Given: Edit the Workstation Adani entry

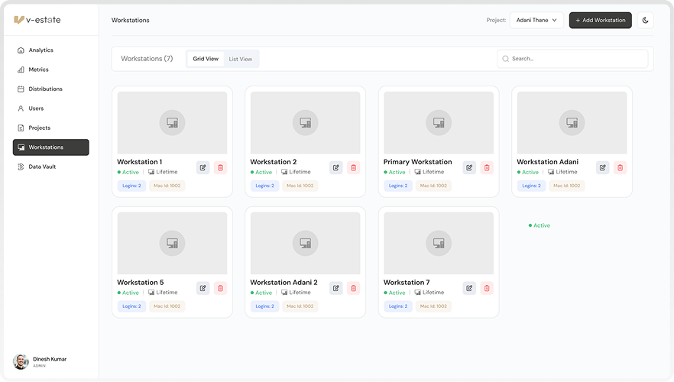Looking at the screenshot, I should point(603,167).
